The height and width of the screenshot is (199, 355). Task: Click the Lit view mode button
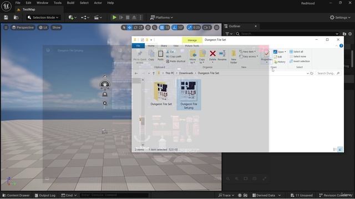coord(43,28)
